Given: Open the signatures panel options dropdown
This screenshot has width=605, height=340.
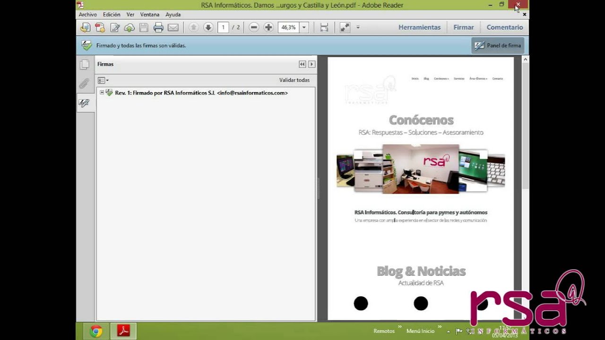Looking at the screenshot, I should [x=103, y=80].
